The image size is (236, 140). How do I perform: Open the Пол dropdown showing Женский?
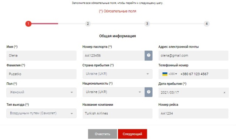[x=41, y=92]
